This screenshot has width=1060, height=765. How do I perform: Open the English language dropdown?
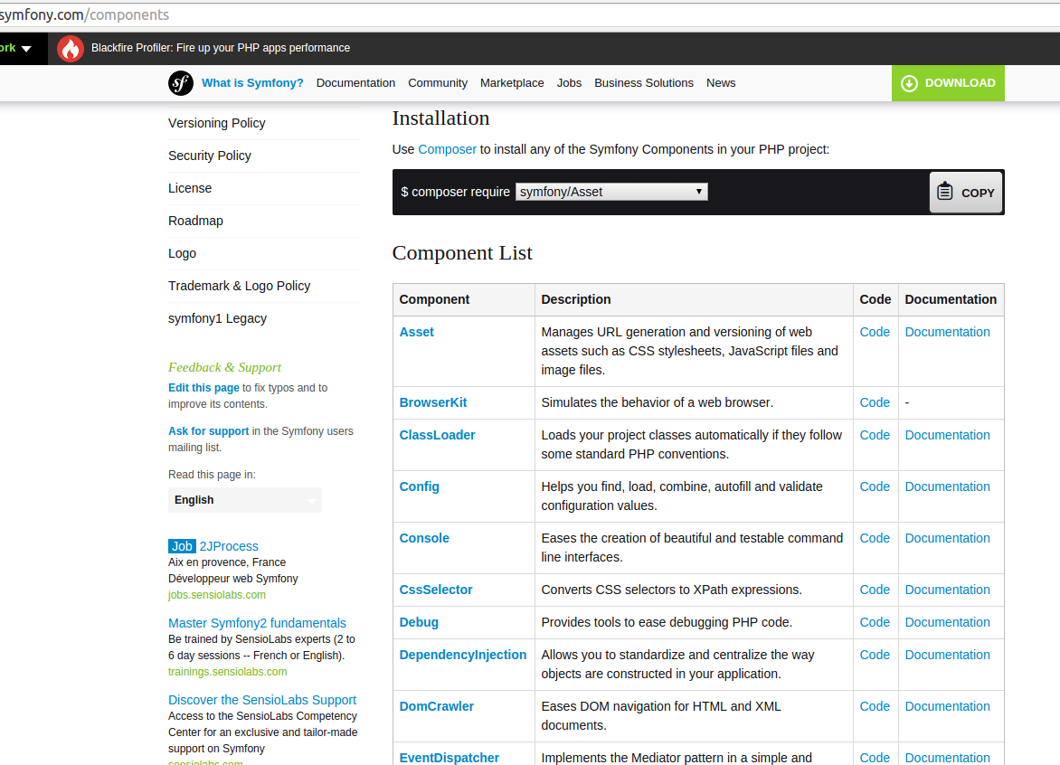point(245,500)
